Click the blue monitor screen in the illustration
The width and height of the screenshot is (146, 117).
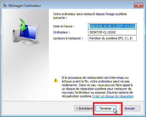pos(28,32)
